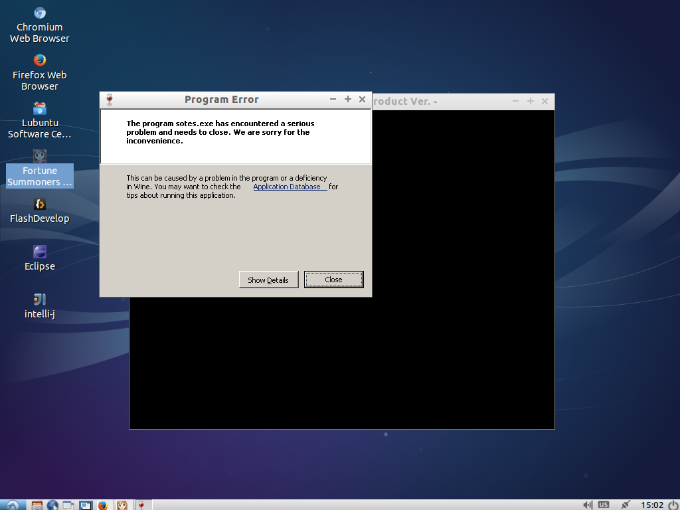Image resolution: width=680 pixels, height=510 pixels.
Task: Minimize the Program Error window
Action: coord(333,100)
